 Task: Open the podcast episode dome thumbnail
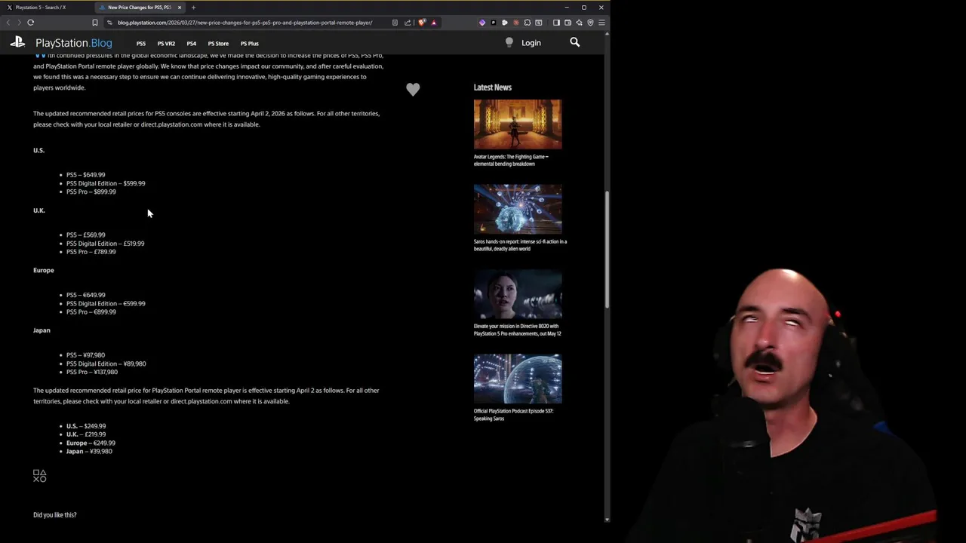point(518,379)
